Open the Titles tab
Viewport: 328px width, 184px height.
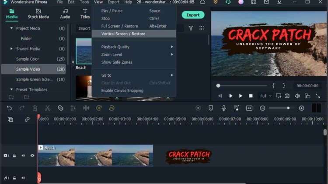(85, 14)
